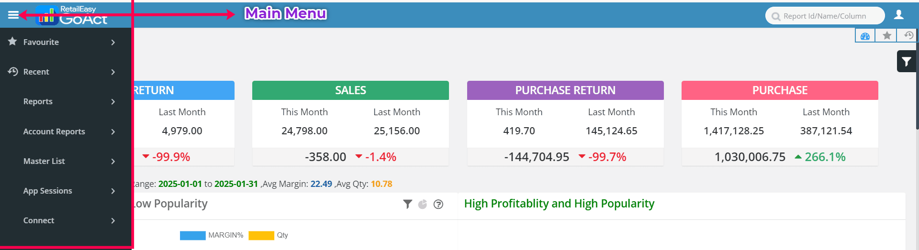
Task: Click the RetailEasy GoAct logo
Action: point(72,15)
